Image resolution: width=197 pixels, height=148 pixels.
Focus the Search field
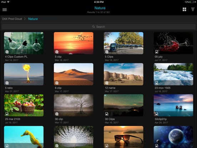pos(98,27)
